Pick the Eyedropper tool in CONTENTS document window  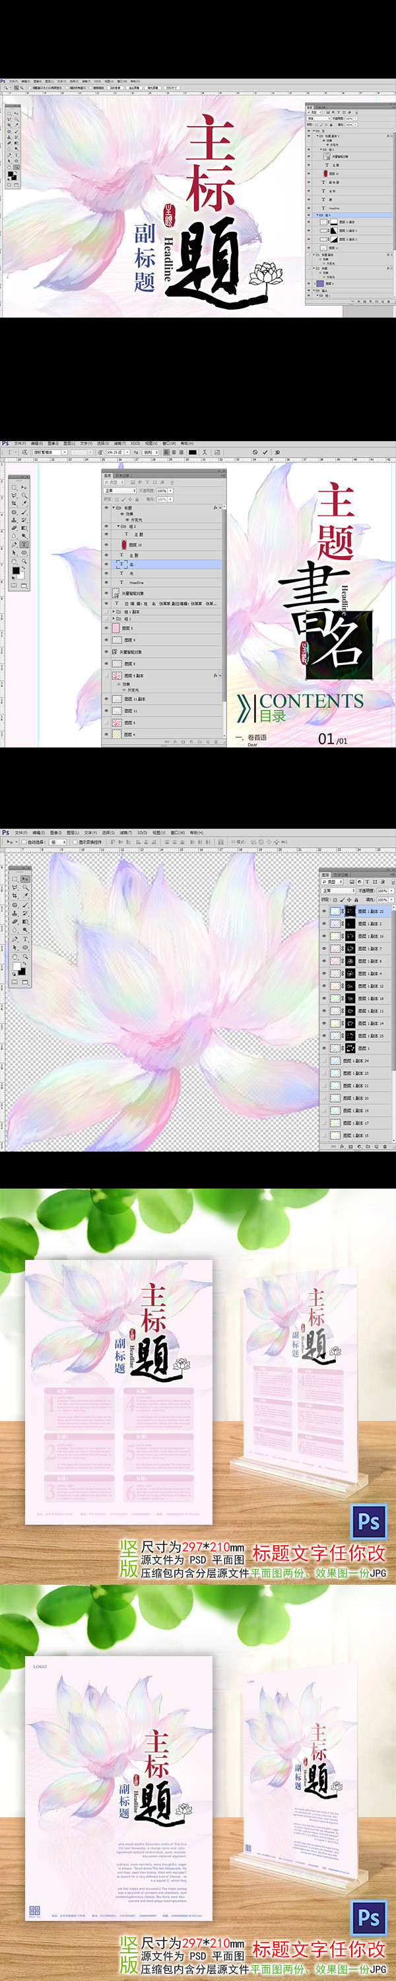[x=24, y=504]
